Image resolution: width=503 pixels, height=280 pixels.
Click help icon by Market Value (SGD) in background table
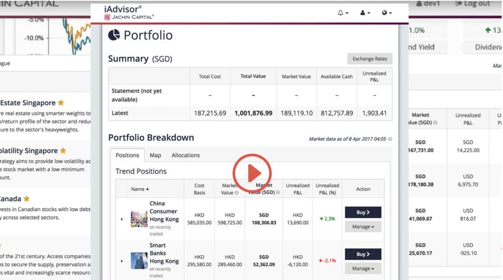coord(435,123)
